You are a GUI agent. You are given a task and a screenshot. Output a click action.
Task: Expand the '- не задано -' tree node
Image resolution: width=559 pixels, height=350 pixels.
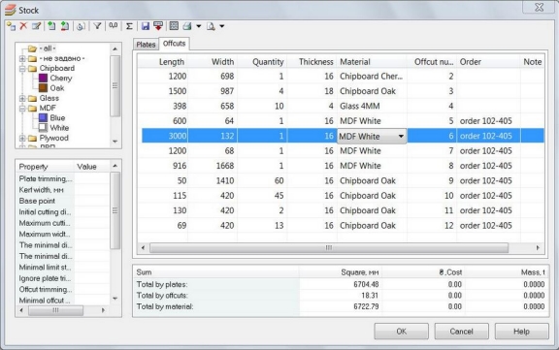pos(22,58)
